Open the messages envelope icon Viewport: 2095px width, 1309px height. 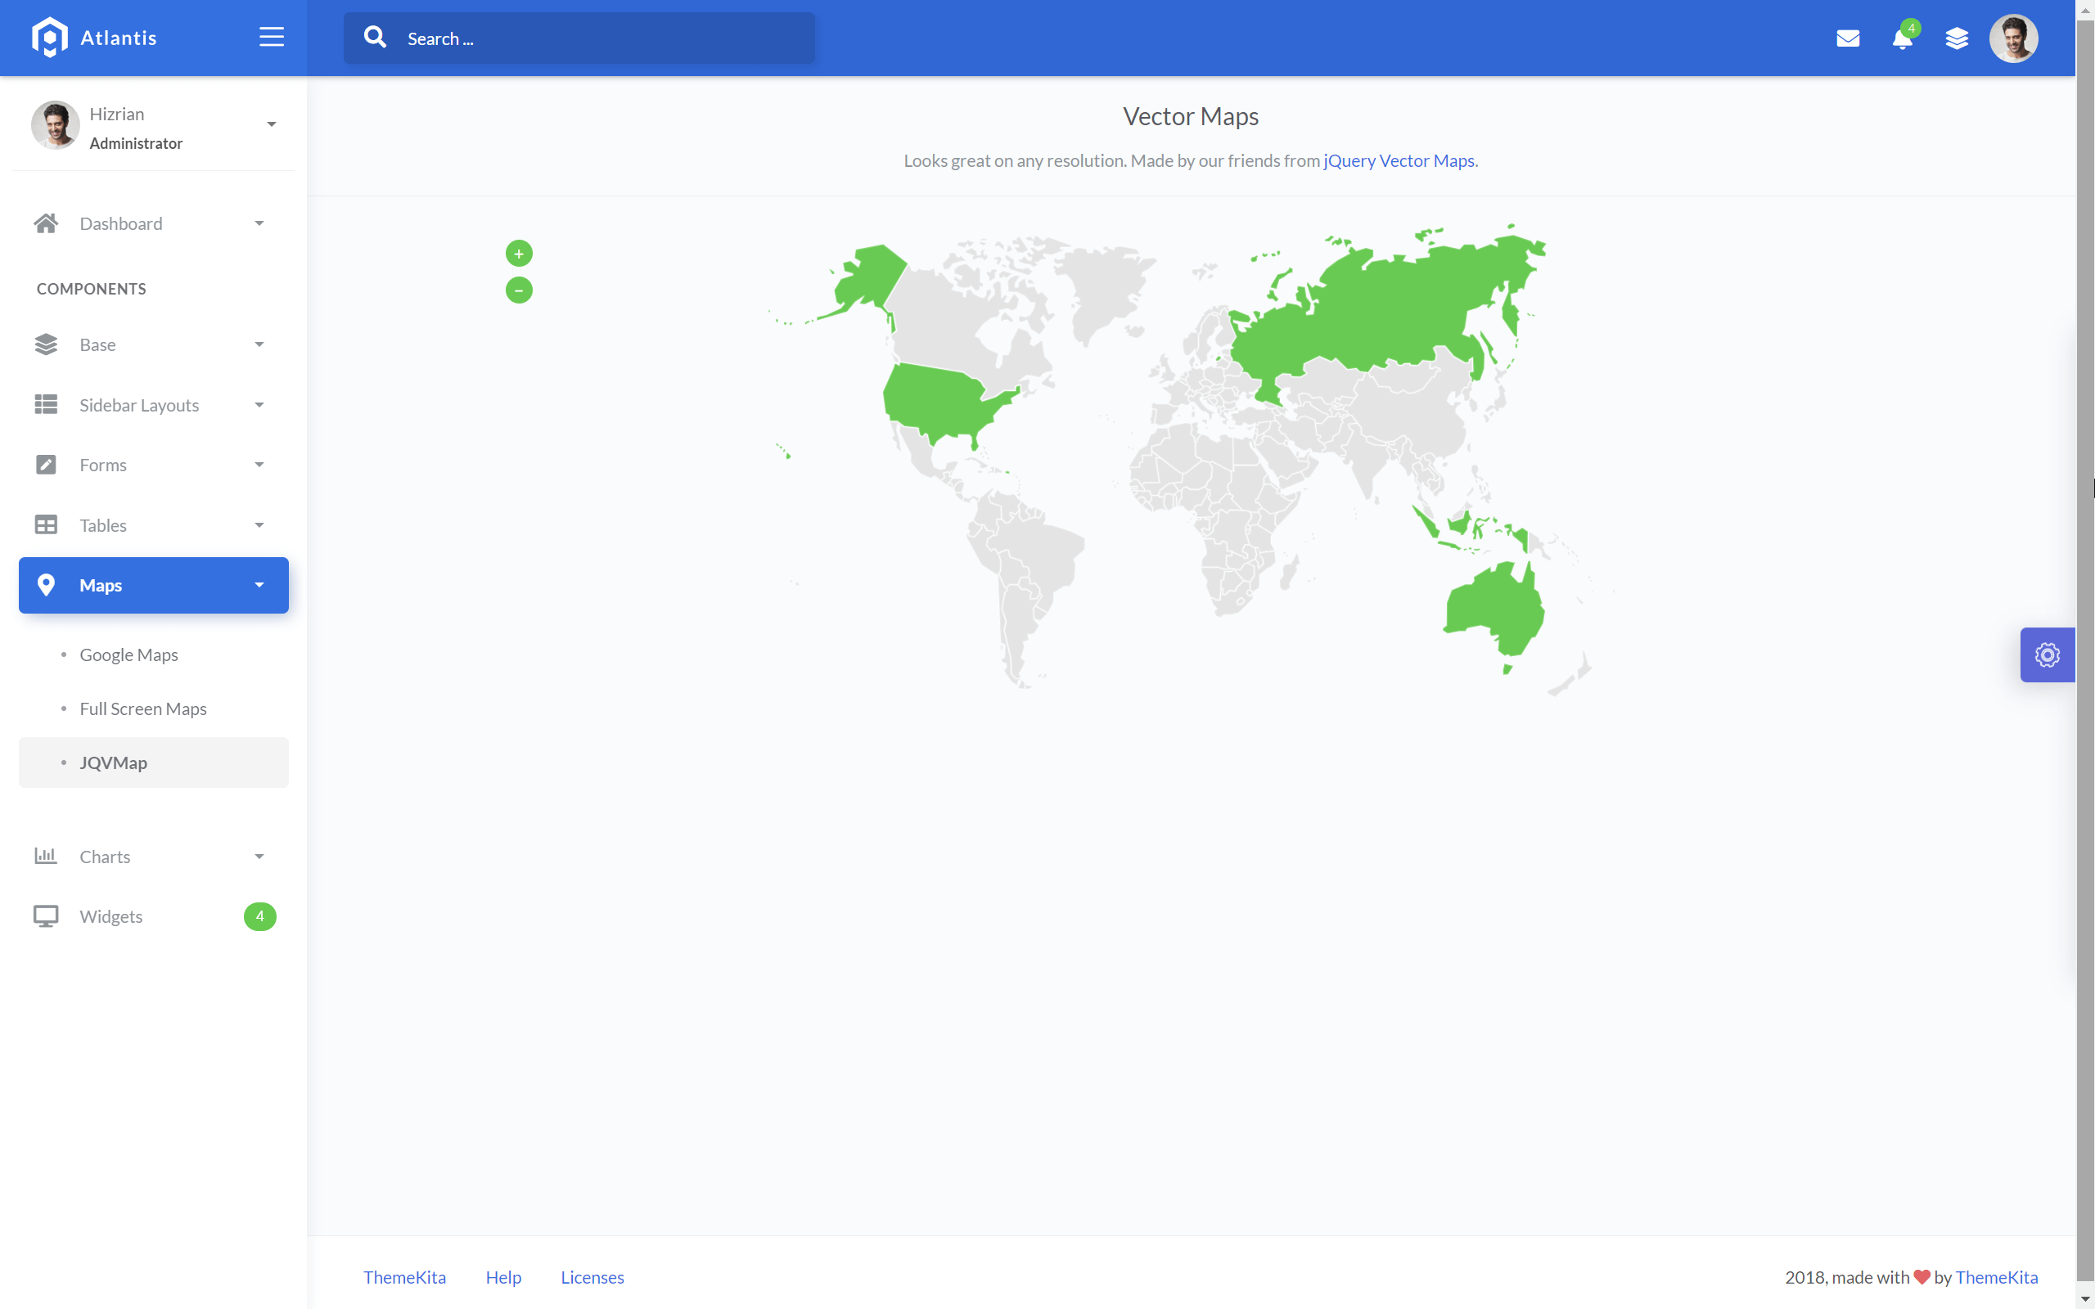tap(1849, 38)
